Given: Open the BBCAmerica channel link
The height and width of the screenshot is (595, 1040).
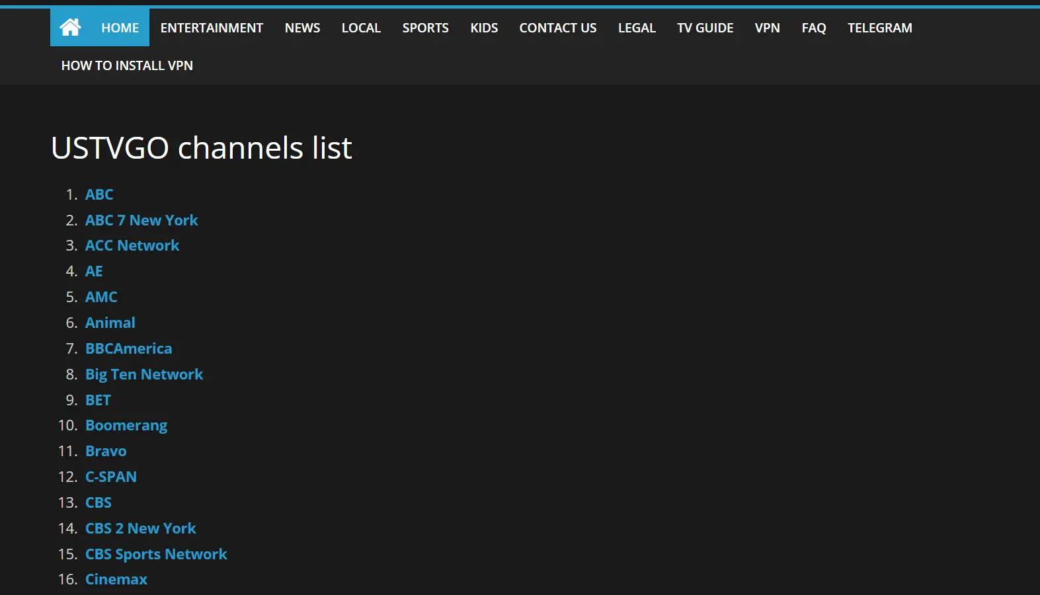Looking at the screenshot, I should 128,348.
